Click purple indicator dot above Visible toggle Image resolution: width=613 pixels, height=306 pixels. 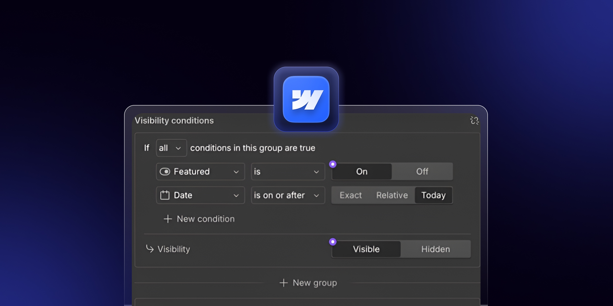(333, 241)
